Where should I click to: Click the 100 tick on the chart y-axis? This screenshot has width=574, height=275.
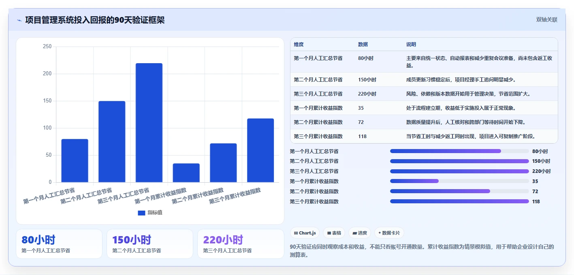47,128
